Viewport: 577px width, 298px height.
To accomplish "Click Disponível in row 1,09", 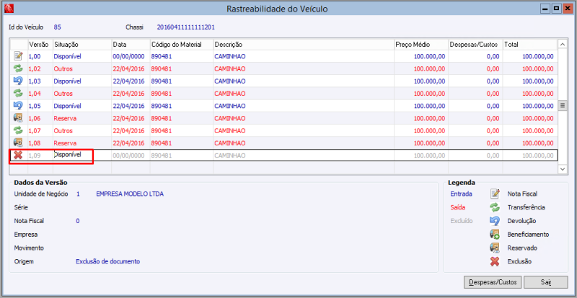I will pos(67,155).
